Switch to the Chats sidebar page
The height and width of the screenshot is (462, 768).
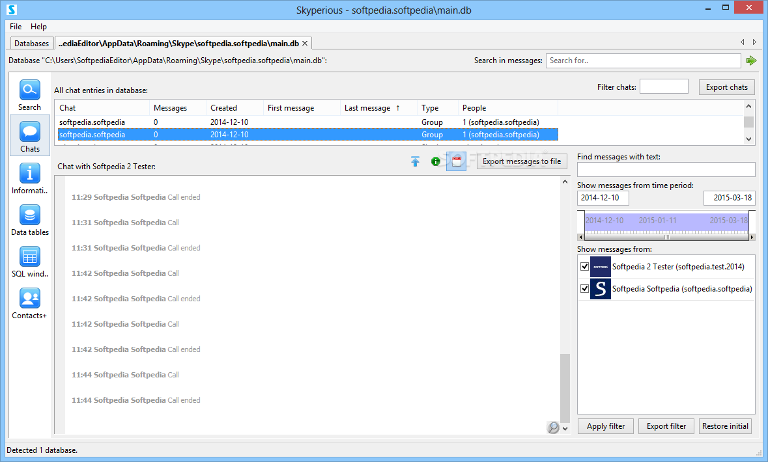[29, 136]
